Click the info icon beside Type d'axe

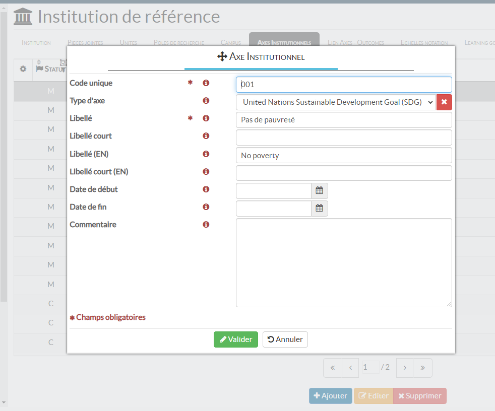point(206,101)
